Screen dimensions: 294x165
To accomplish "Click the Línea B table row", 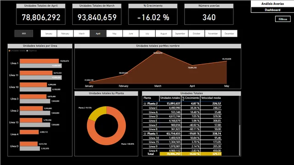I will pyautogui.click(x=182, y=129).
